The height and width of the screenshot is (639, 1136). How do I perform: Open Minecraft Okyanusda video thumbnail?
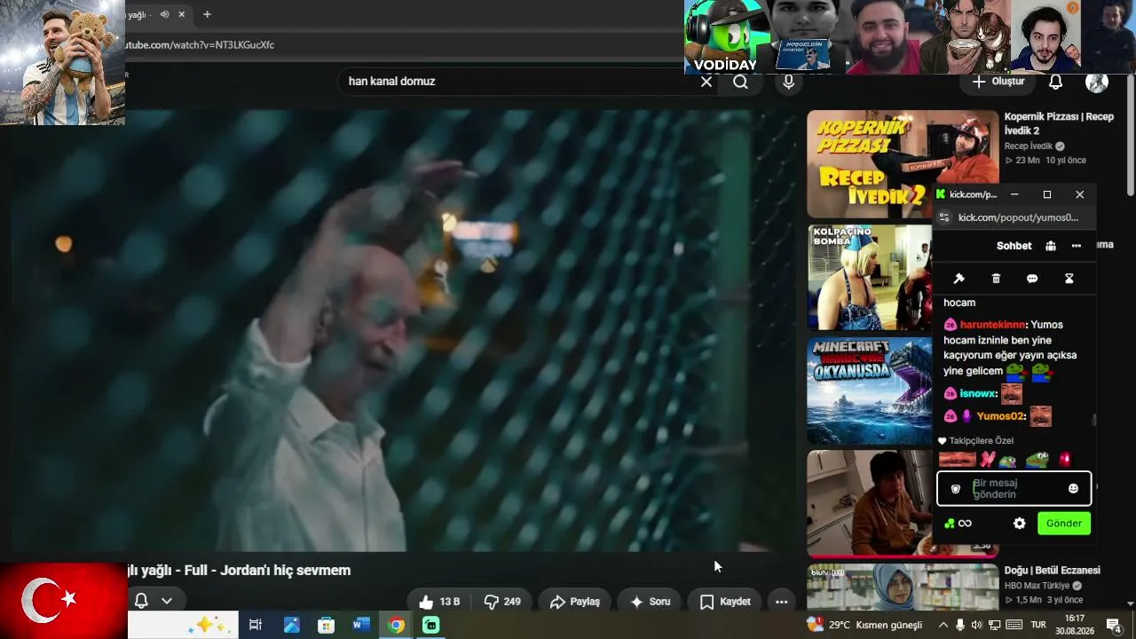click(870, 390)
